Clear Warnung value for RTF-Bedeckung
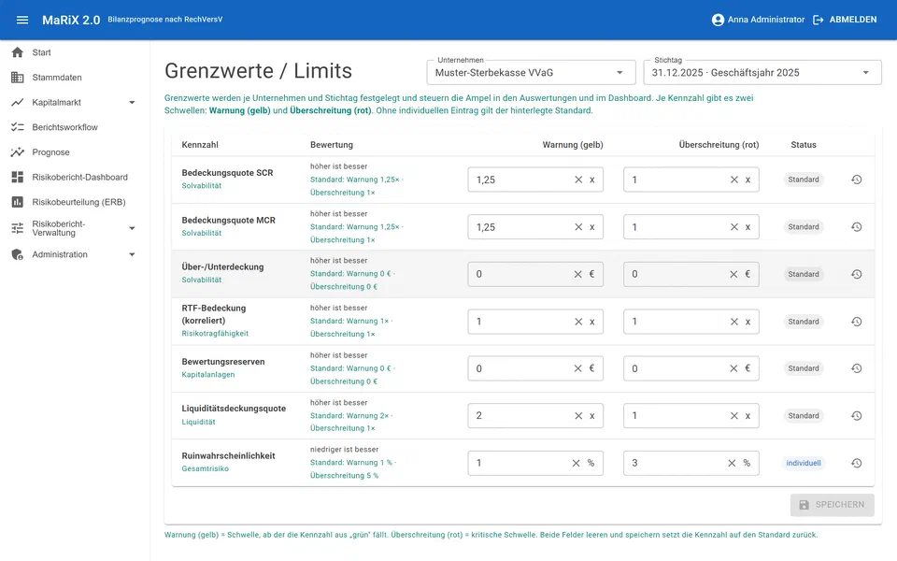 click(x=578, y=322)
